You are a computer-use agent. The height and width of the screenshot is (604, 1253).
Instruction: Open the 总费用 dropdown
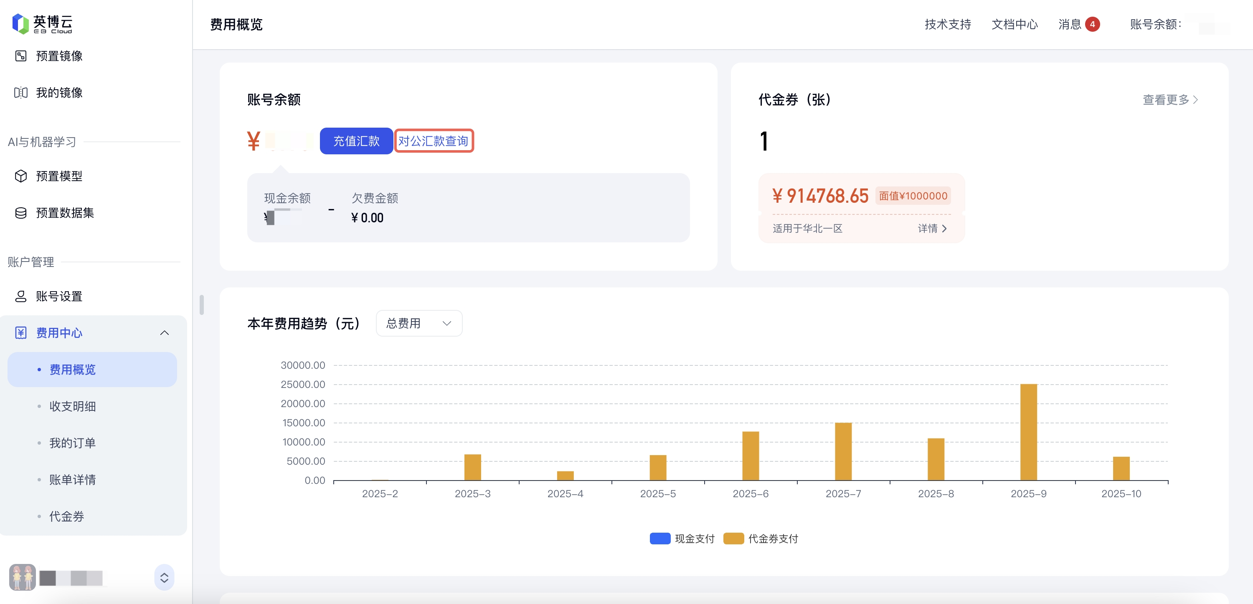click(419, 323)
